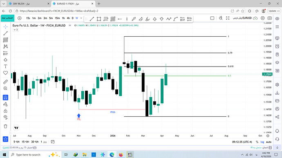Open the pattern drawing tools in left sidebar
The height and width of the screenshot is (158, 282).
[x=6, y=47]
